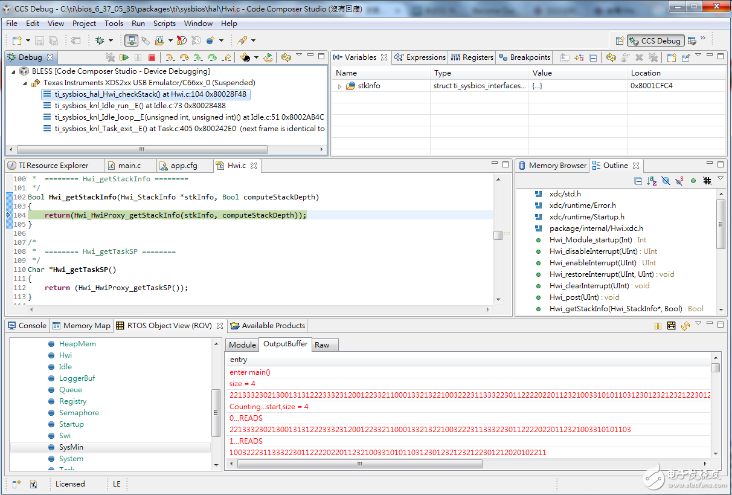Viewport: 732px width, 495px height.
Task: Click the Assembly Step Over green arrow icon
Action: tap(212, 57)
